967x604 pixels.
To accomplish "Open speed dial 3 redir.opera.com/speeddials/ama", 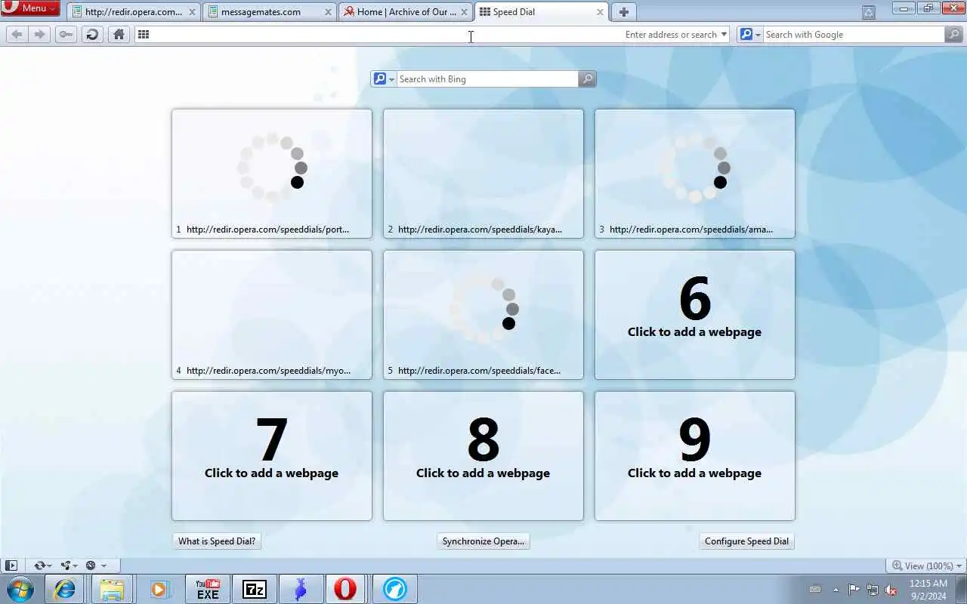I will tap(695, 174).
